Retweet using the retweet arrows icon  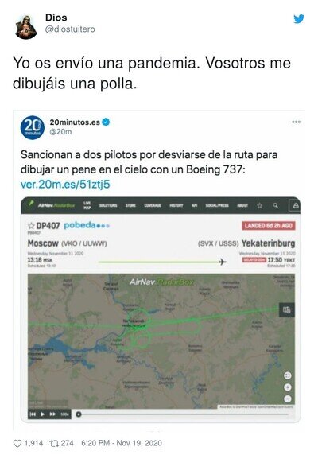(x=54, y=443)
